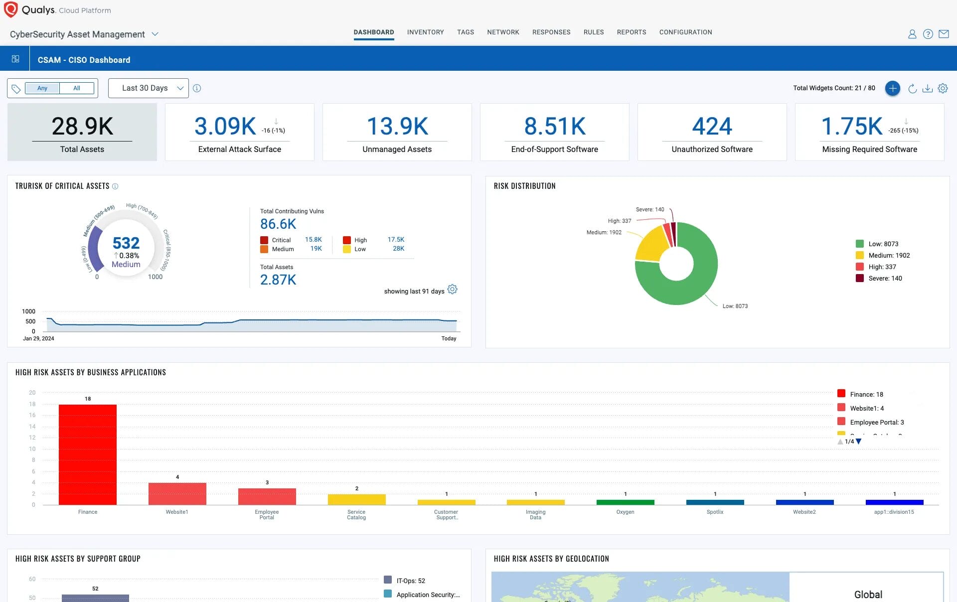The image size is (957, 602).
Task: Switch the tag filter to All
Action: [x=77, y=88]
